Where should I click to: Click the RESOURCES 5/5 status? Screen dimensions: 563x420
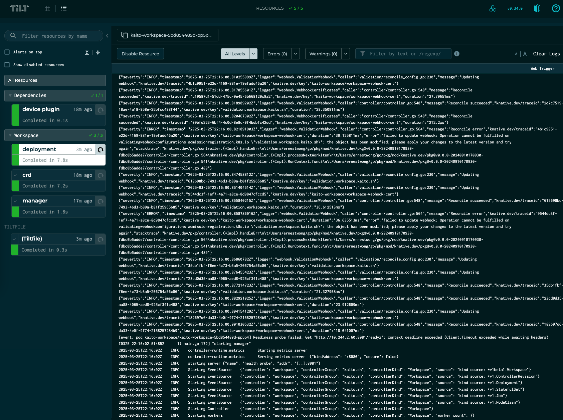(x=279, y=8)
